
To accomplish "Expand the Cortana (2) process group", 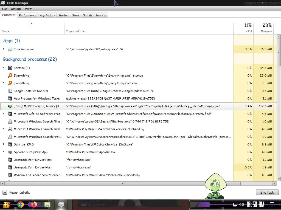I will [3, 68].
